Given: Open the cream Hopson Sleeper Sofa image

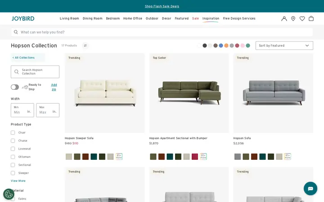Looking at the screenshot, I should tap(105, 93).
